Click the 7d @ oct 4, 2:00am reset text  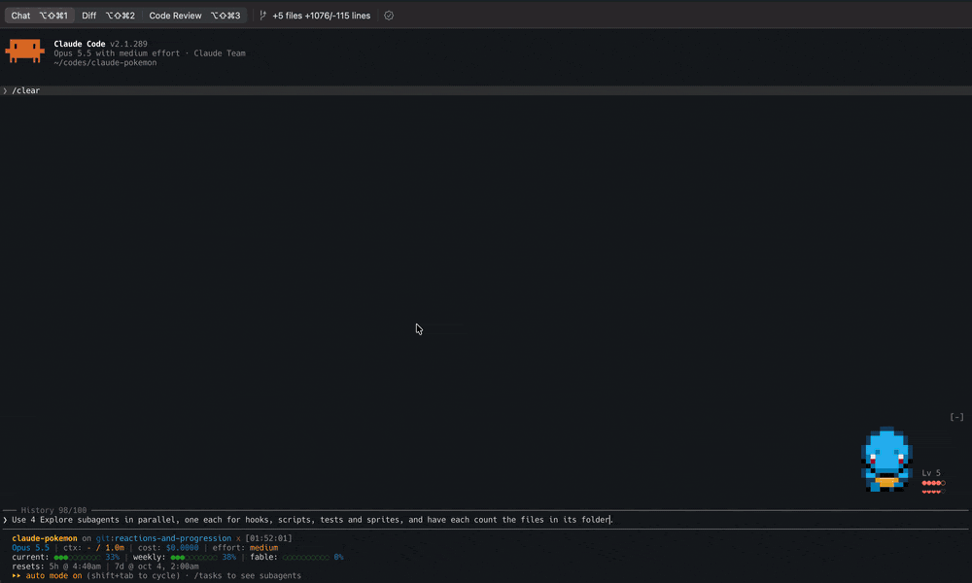point(156,566)
